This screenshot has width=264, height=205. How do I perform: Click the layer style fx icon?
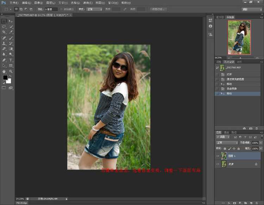click(x=229, y=203)
